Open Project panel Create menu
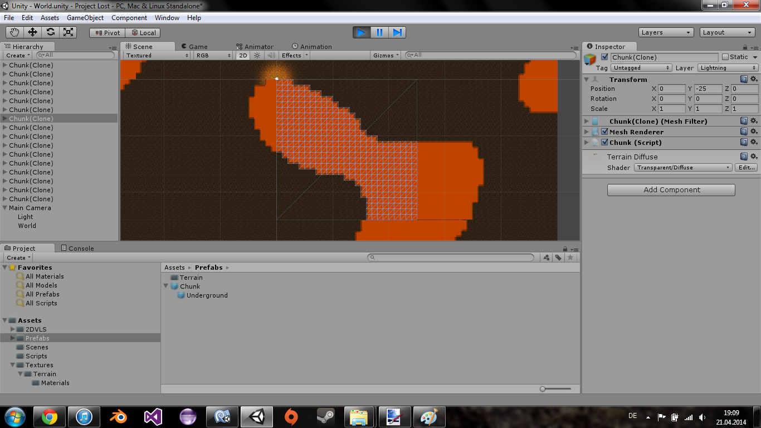761x428 pixels. [18, 258]
